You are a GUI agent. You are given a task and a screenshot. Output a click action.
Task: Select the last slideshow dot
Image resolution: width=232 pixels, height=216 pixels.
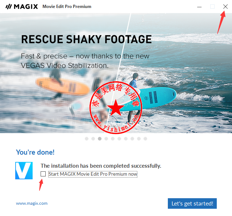[x=145, y=139]
